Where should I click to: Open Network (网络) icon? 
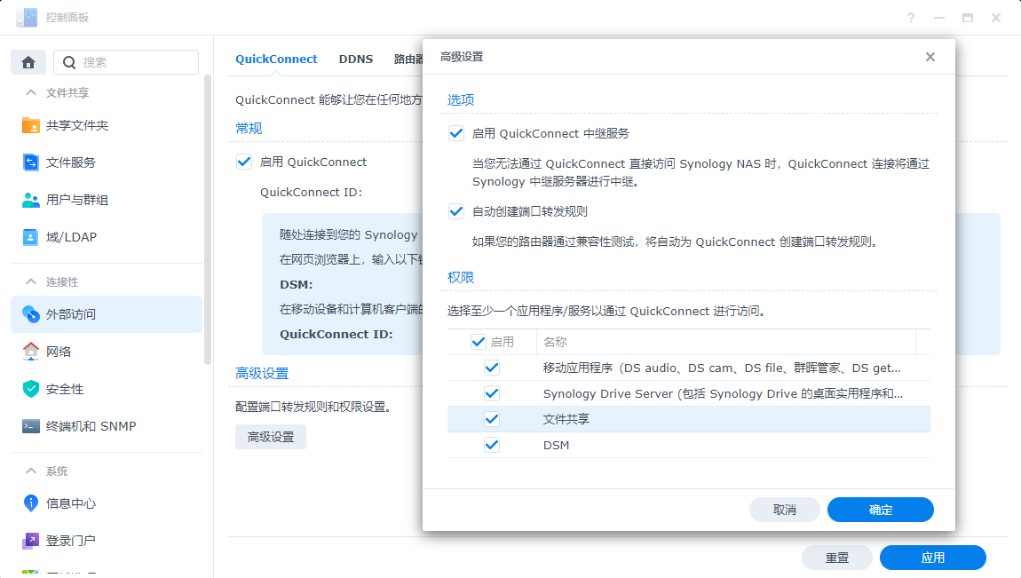[30, 352]
